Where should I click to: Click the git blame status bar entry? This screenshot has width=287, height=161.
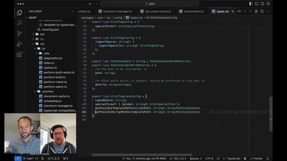pyautogui.click(x=144, y=158)
